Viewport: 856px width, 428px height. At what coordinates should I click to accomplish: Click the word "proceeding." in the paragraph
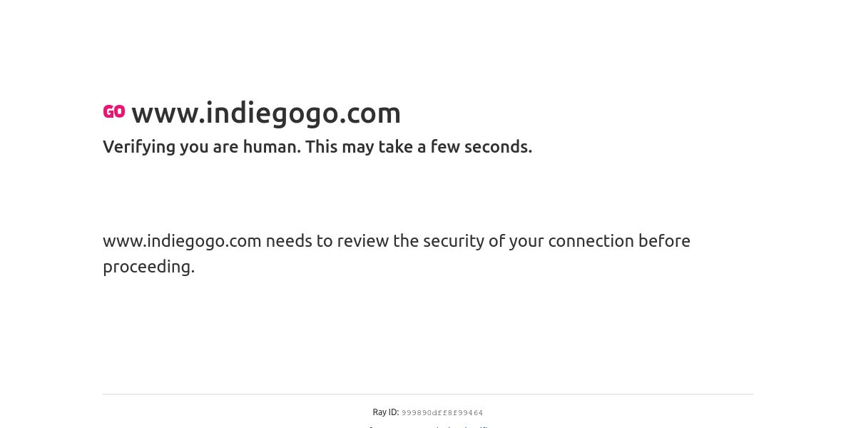click(x=148, y=267)
